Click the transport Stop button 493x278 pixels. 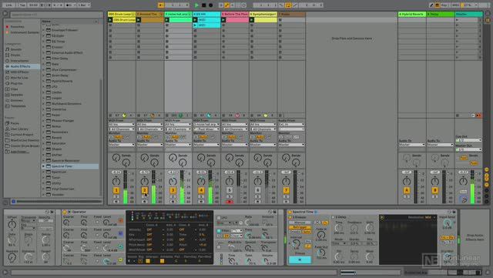pos(203,5)
